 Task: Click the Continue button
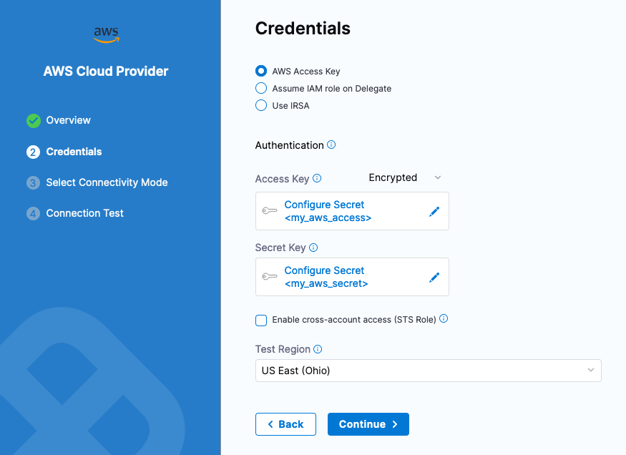[368, 424]
